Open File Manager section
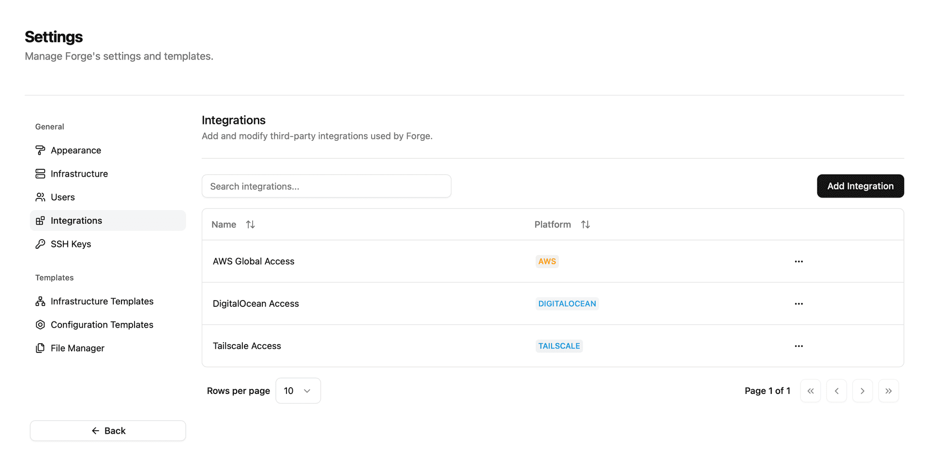The image size is (929, 469). click(108, 348)
